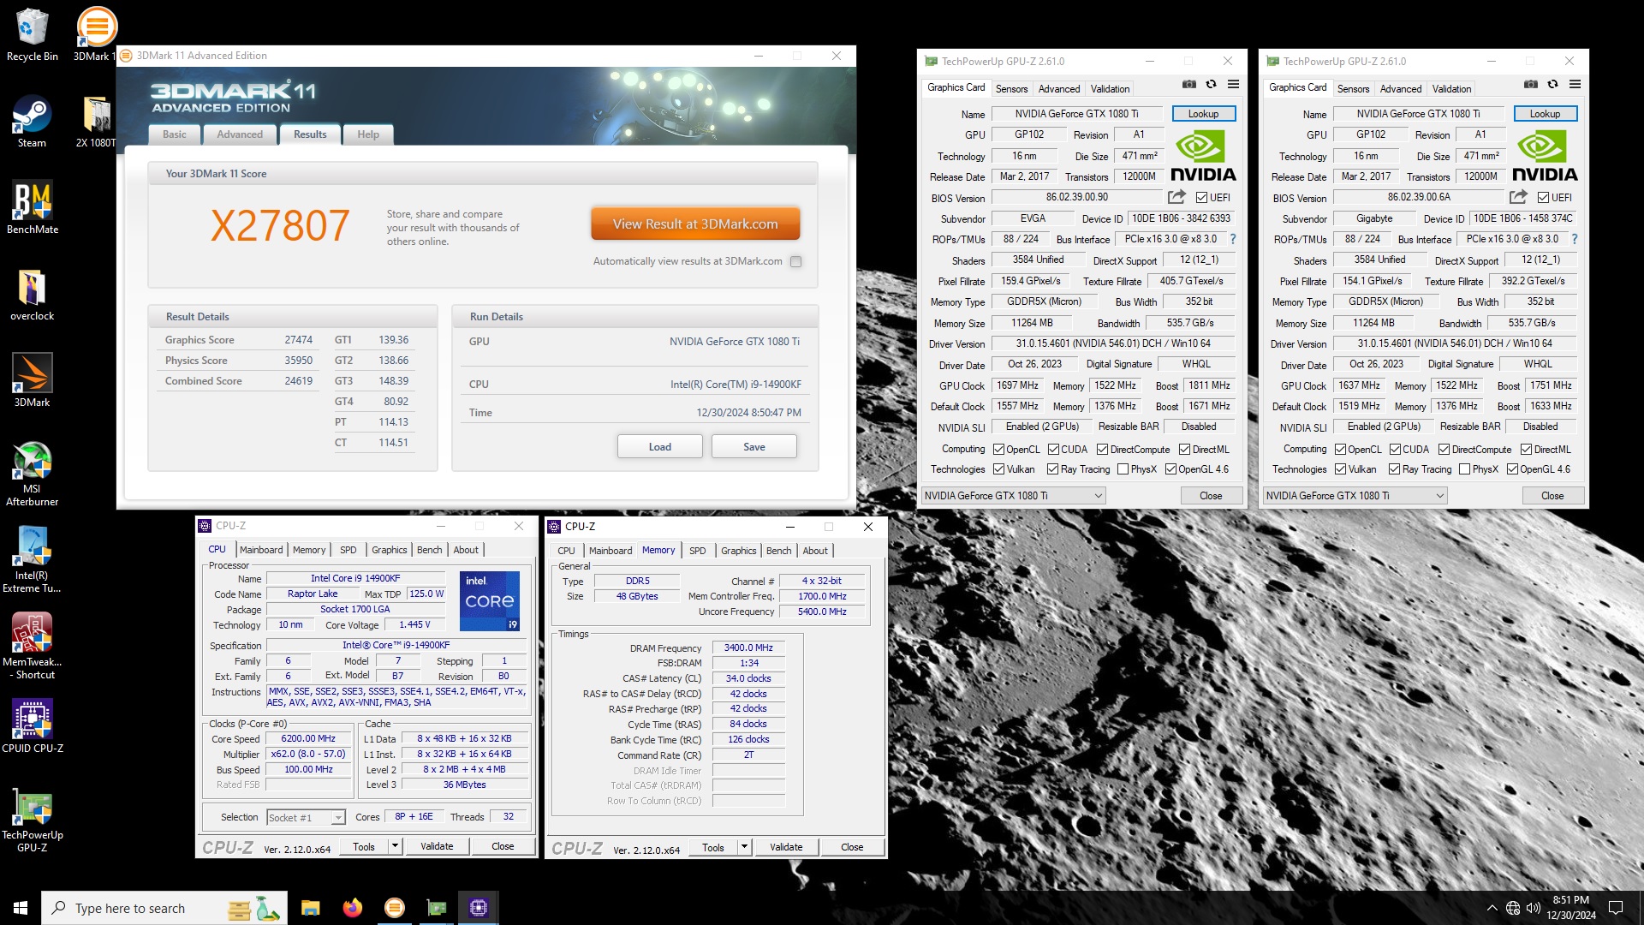Open the 2X 1080Ti archive file
1644x925 pixels.
click(96, 122)
